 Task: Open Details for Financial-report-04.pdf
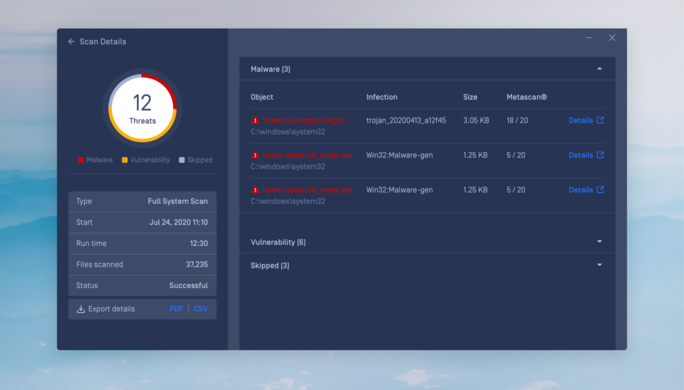[x=580, y=121]
